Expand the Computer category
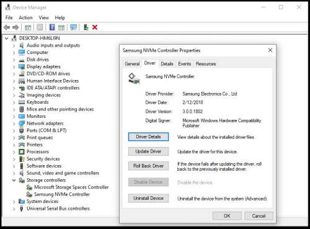This screenshot has width=310, height=229. tap(14, 53)
